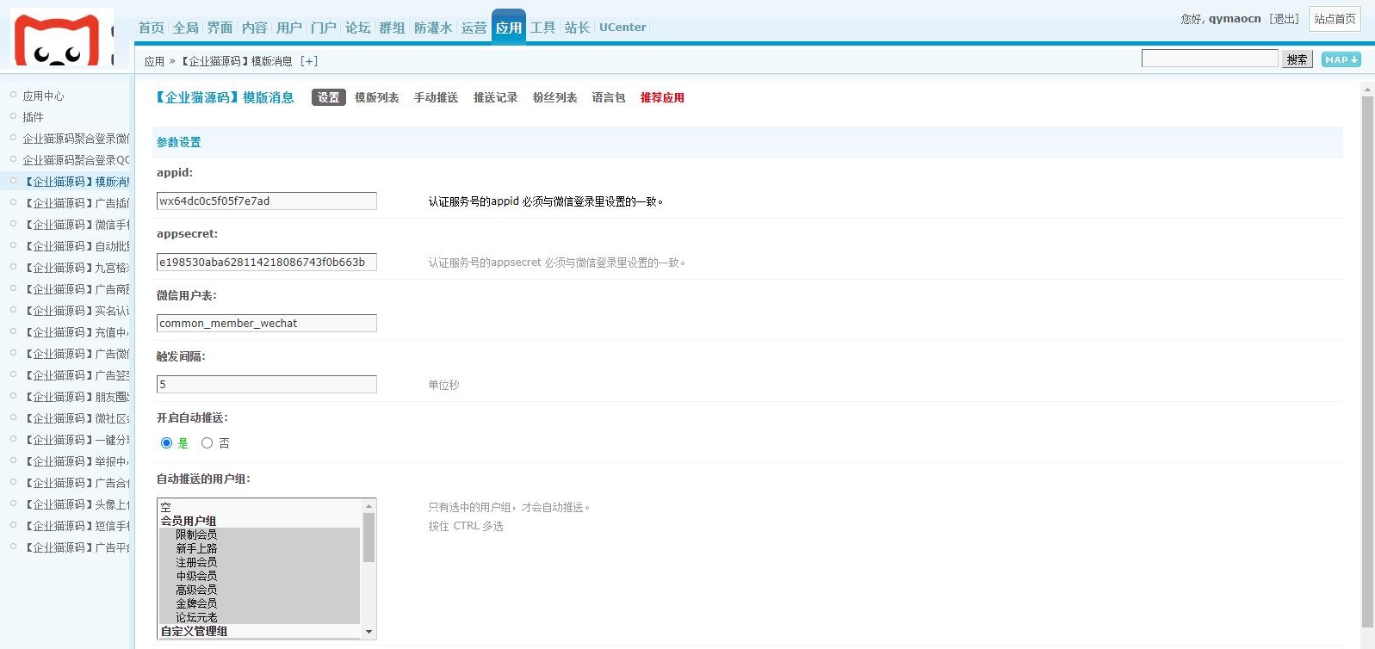Open 推荐应用 red link

[x=663, y=98]
